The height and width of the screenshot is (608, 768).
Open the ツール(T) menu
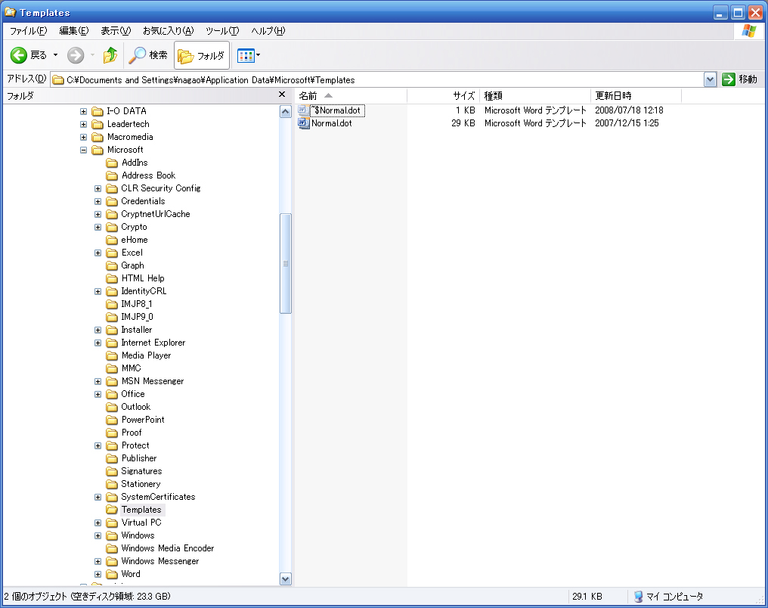click(222, 31)
